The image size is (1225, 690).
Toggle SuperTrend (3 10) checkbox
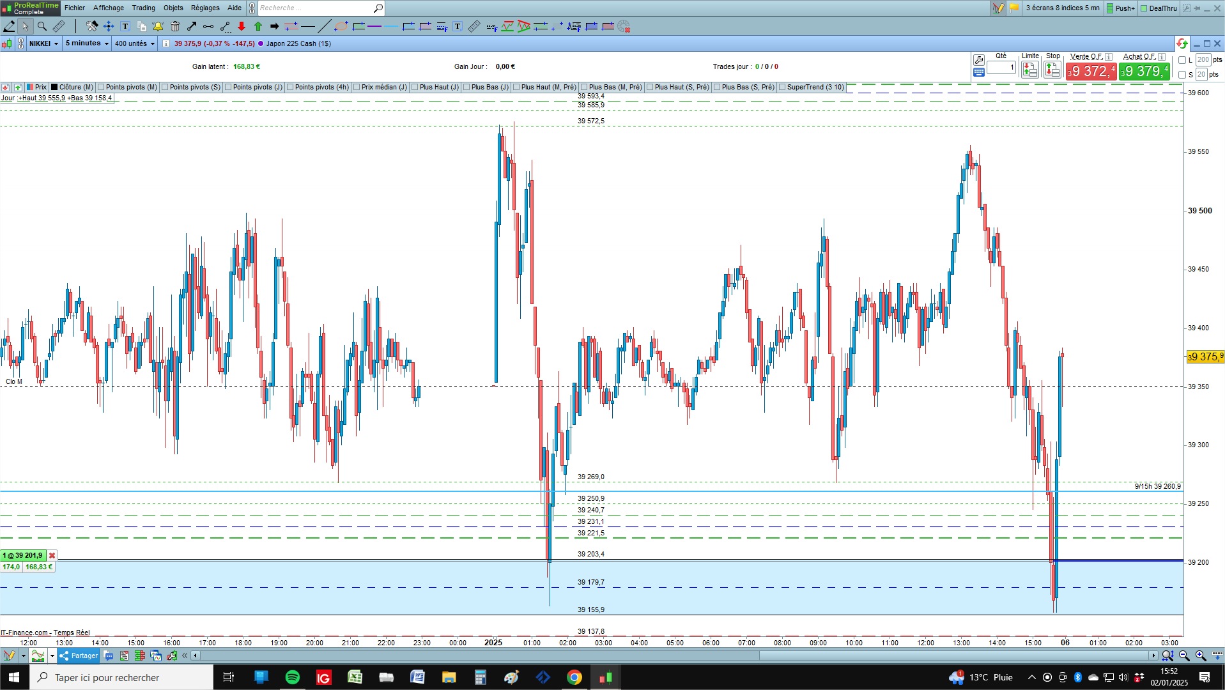pyautogui.click(x=782, y=88)
